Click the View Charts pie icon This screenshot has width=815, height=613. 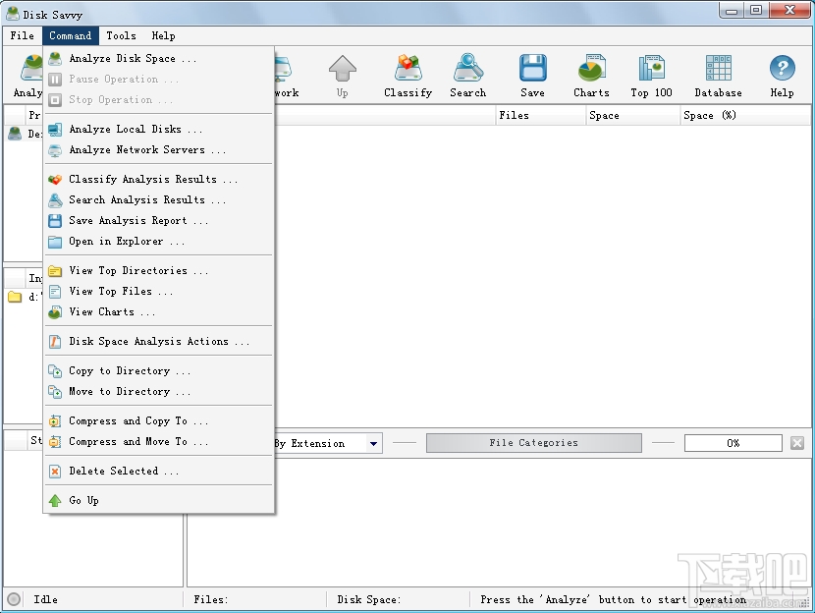click(x=55, y=312)
